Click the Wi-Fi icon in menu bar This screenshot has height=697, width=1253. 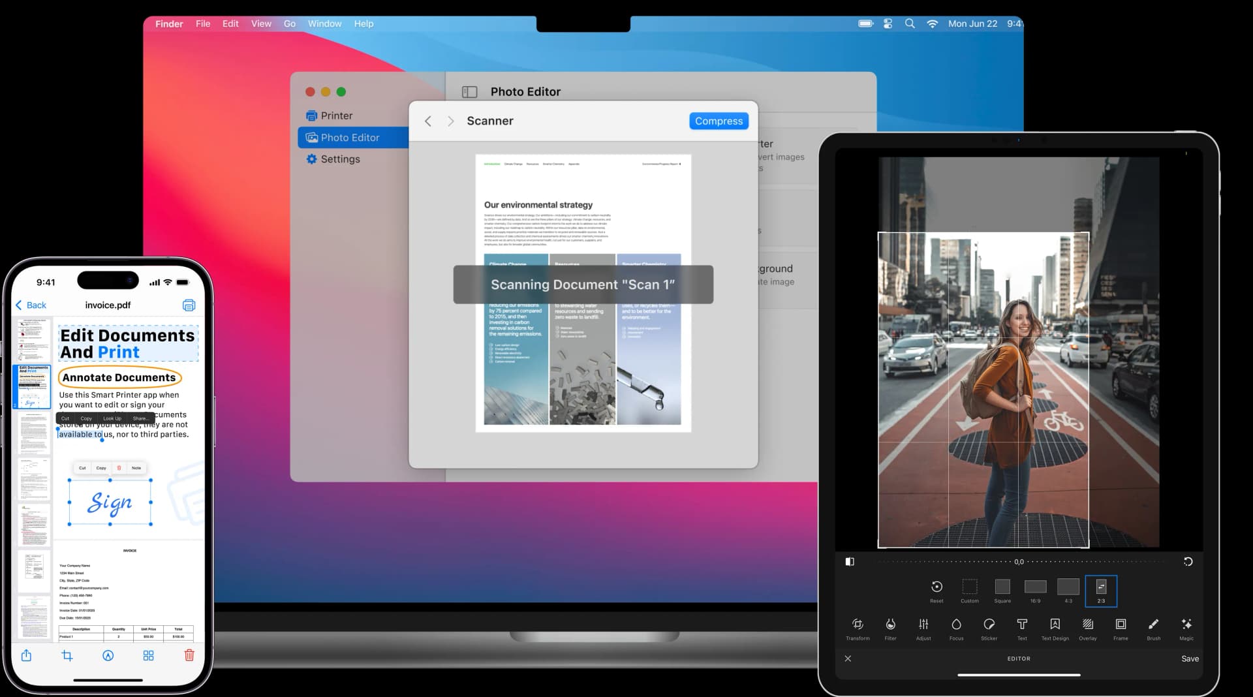pos(932,23)
